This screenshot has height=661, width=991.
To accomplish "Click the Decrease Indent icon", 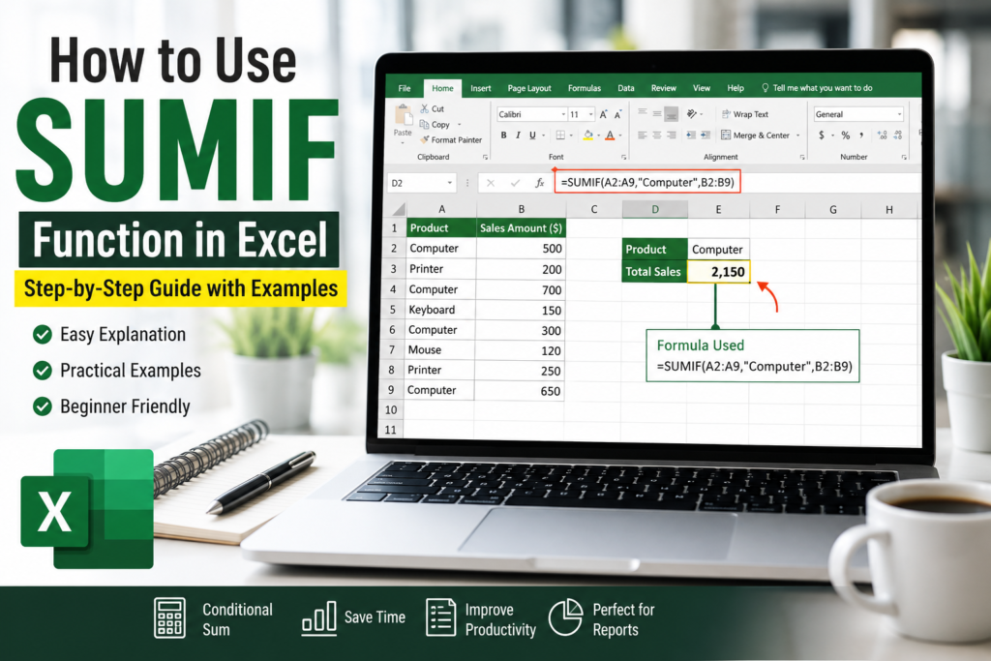I will click(691, 135).
